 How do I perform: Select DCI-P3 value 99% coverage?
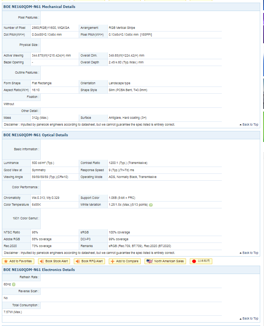tap(119, 239)
